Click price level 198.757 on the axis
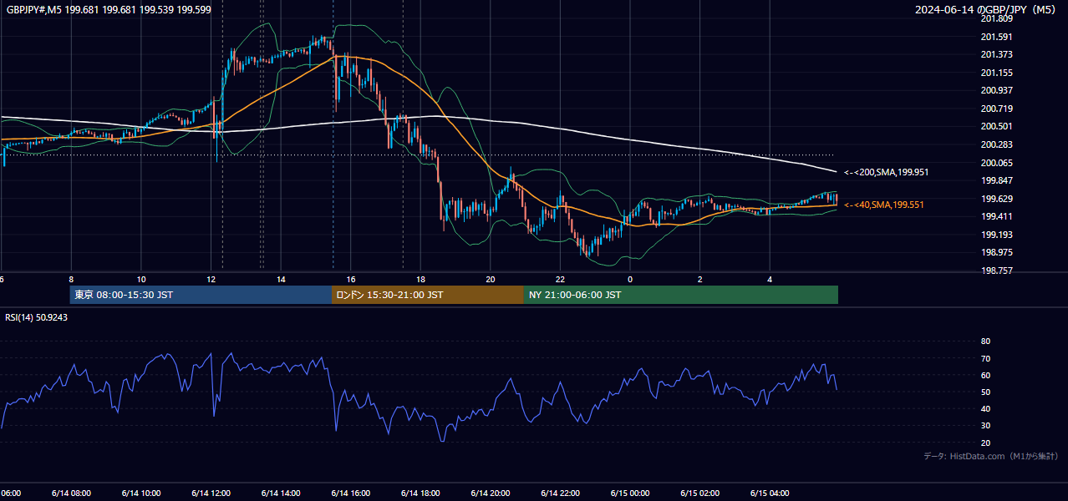Image resolution: width=1068 pixels, height=501 pixels. click(x=996, y=271)
